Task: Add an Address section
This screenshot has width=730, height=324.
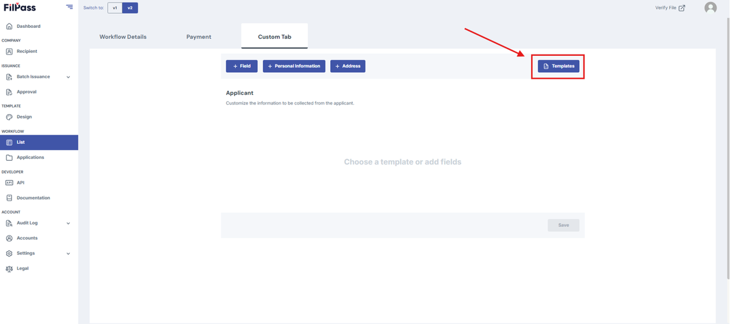Action: (347, 66)
